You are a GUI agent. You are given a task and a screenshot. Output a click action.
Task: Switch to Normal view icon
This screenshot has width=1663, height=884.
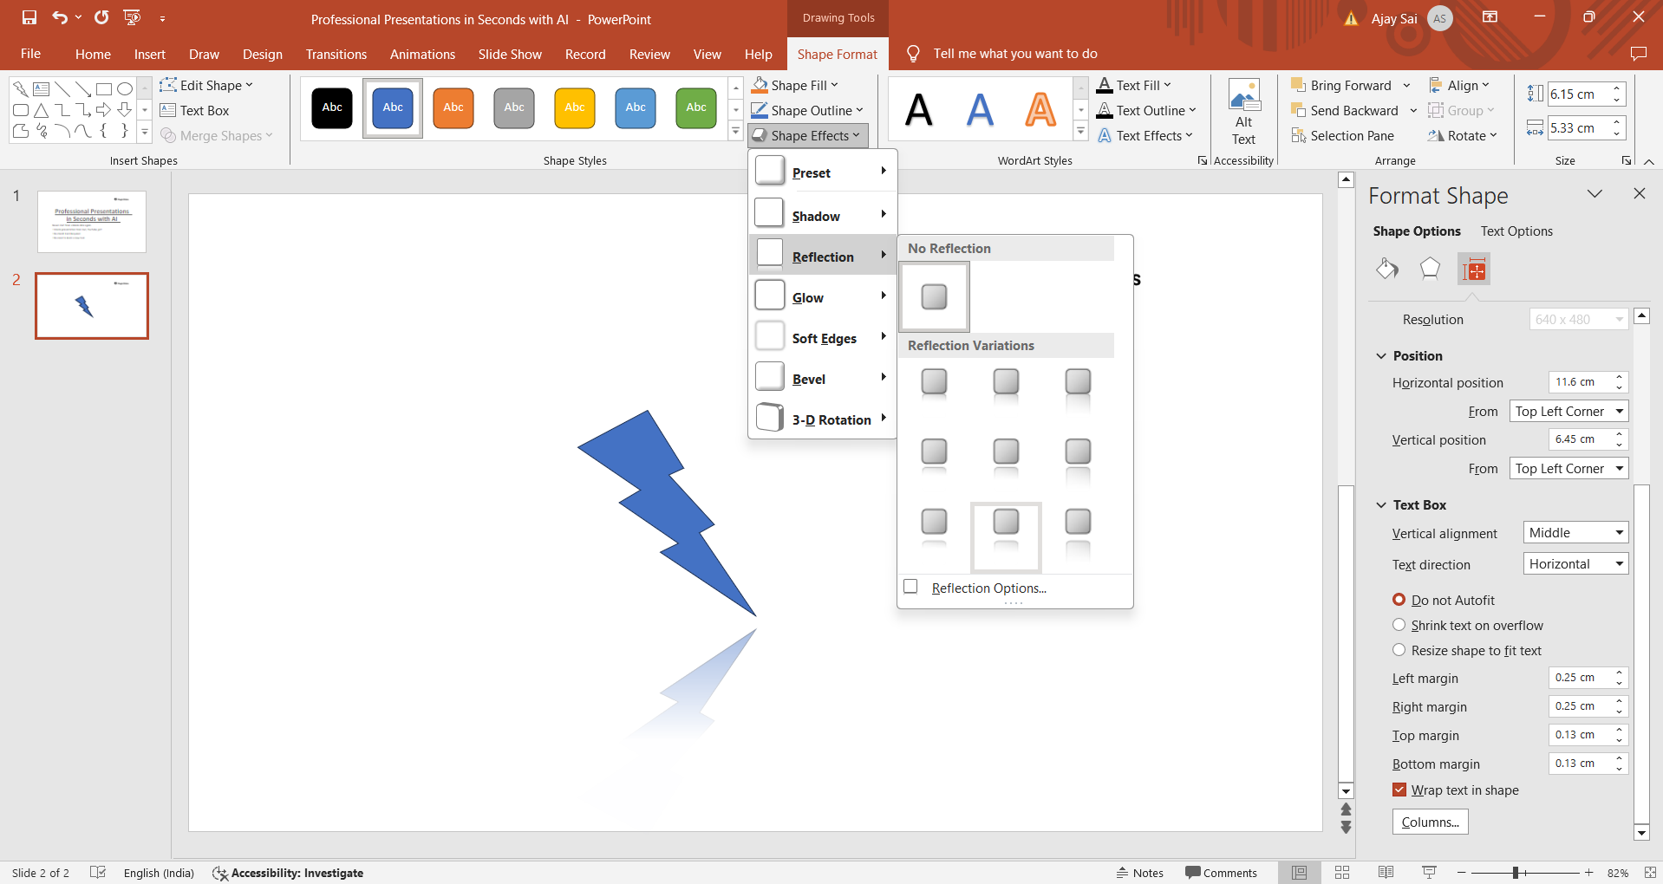pos(1299,873)
